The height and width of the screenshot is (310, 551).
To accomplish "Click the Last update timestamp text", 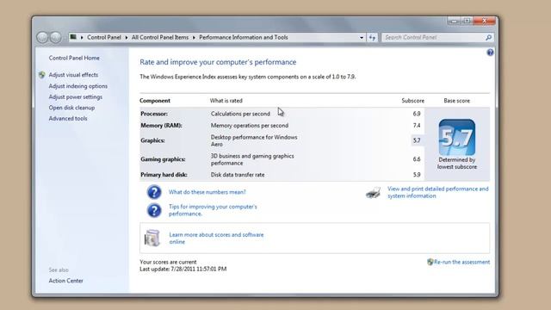I will (x=183, y=270).
